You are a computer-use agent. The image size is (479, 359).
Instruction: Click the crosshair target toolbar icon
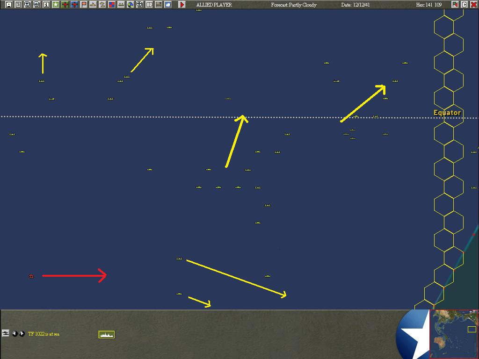click(x=139, y=5)
